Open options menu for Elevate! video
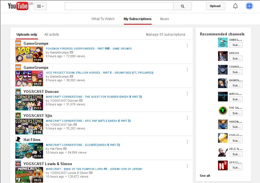The image size is (260, 183). [x=187, y=142]
